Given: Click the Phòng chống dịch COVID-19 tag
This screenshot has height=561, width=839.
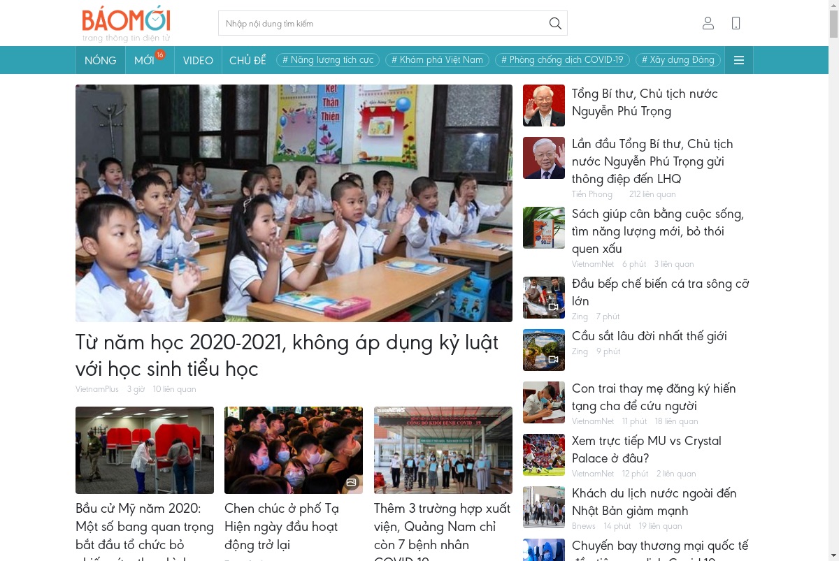Looking at the screenshot, I should click(562, 60).
